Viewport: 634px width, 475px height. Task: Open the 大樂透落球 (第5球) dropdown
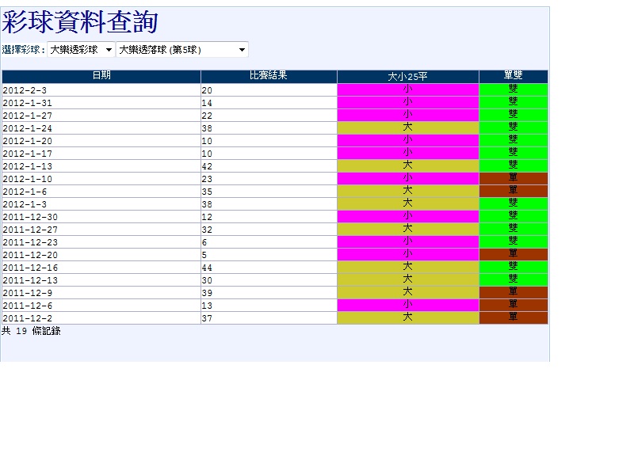click(x=182, y=50)
